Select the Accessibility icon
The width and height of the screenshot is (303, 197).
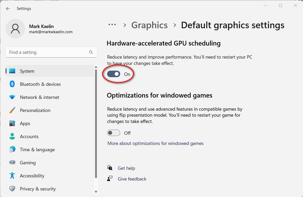click(x=12, y=176)
